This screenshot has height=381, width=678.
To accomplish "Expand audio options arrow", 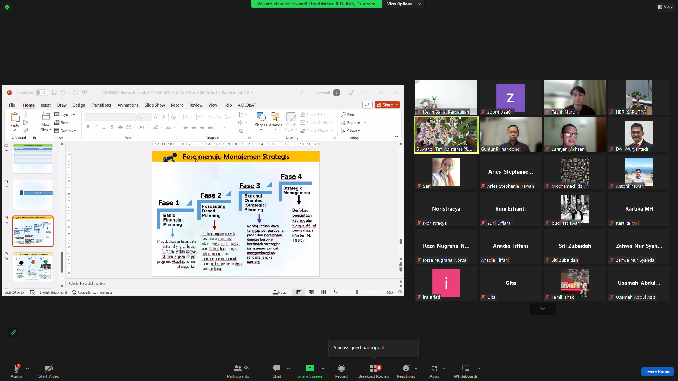I will pos(28,368).
